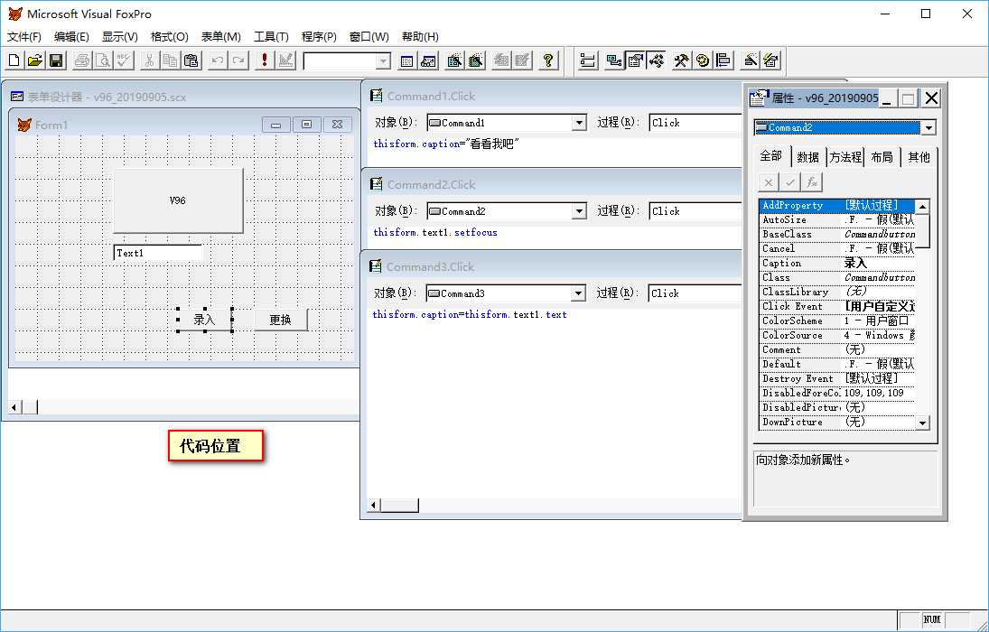Click the Print Preview icon

103,60
